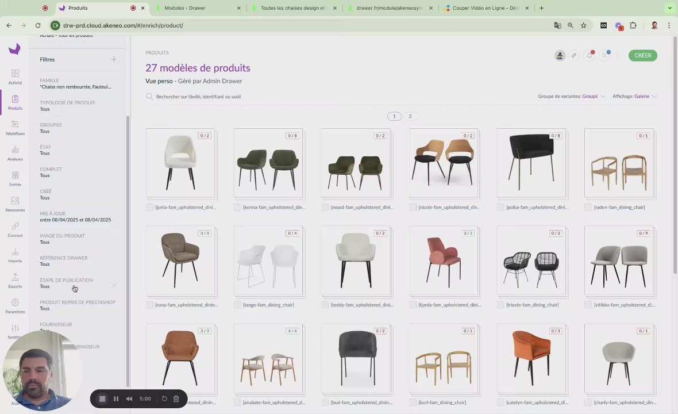Go to page 2 of results
Image resolution: width=678 pixels, height=414 pixels.
(410, 116)
